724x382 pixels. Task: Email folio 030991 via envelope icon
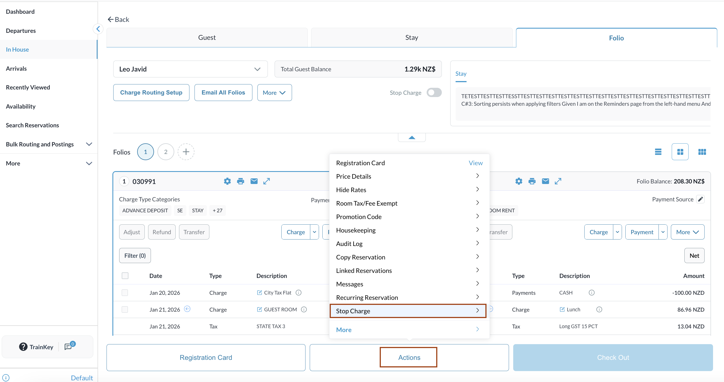click(254, 181)
